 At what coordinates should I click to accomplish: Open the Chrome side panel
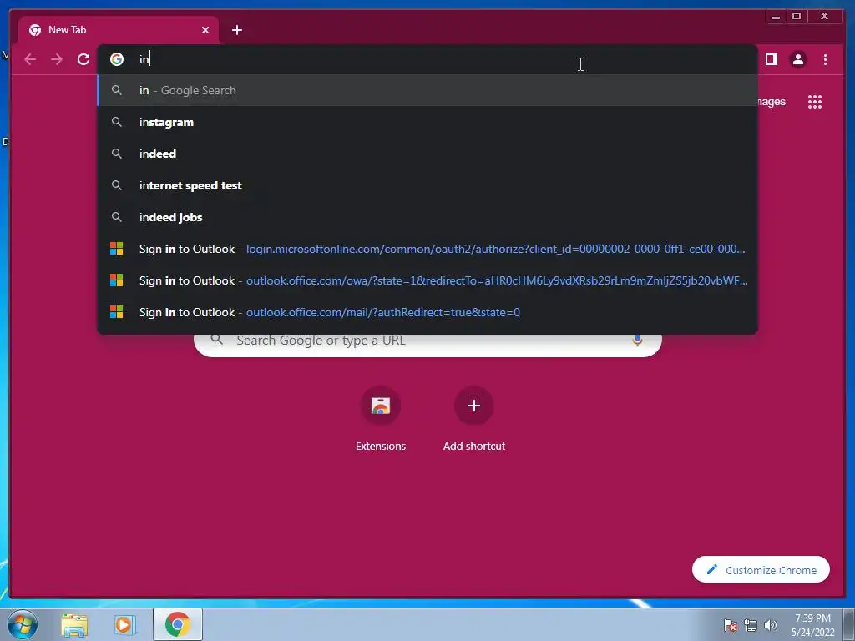click(771, 59)
